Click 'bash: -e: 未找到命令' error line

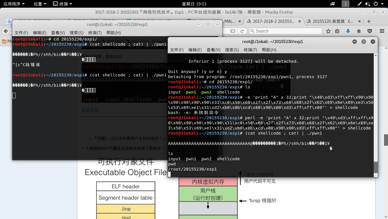tap(193, 113)
